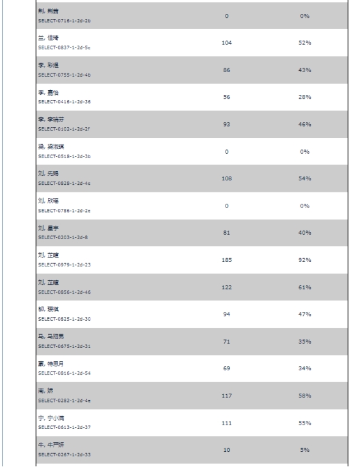Select the row with ID SELECT-0755-1-2d-4b
350x467 pixels.
[192, 70]
